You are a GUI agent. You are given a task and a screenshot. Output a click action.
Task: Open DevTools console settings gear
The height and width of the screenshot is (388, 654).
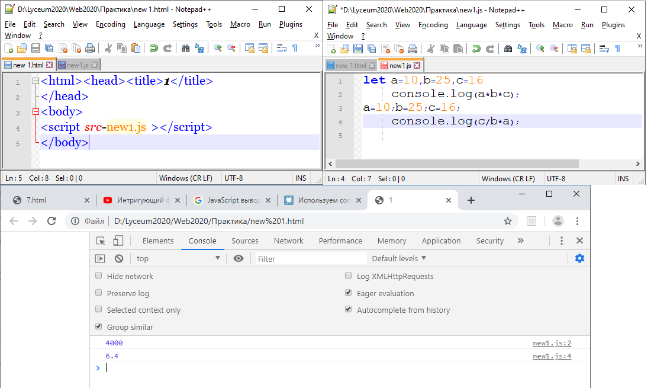579,258
